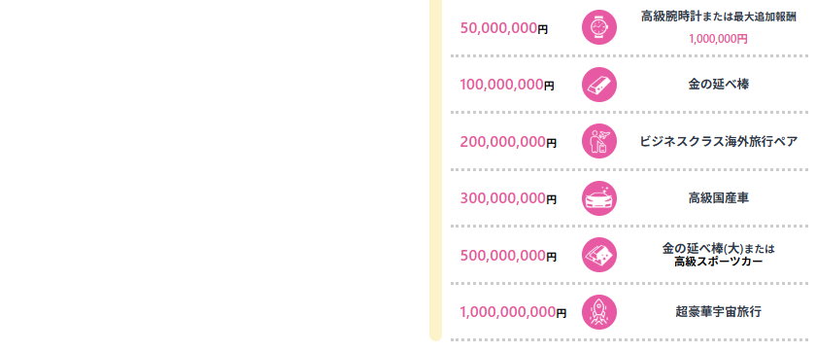The height and width of the screenshot is (352, 816).
Task: Select the 50,000,000円 amount
Action: (x=504, y=28)
